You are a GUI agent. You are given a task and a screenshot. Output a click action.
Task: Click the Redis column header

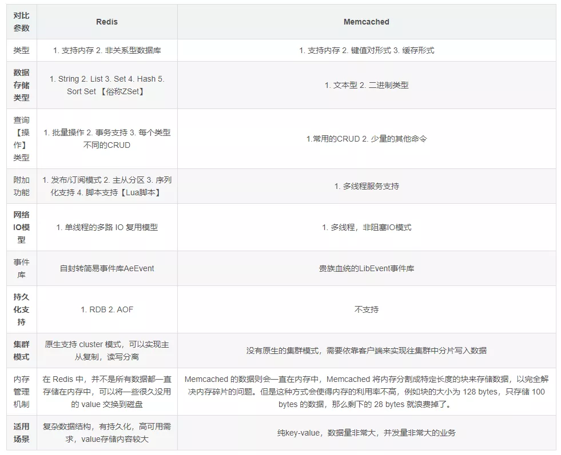pos(107,22)
